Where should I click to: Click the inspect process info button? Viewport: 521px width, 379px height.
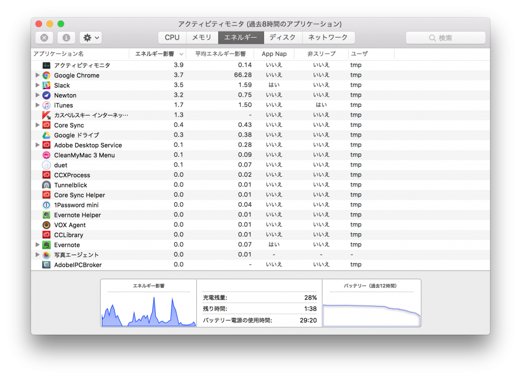pyautogui.click(x=66, y=38)
